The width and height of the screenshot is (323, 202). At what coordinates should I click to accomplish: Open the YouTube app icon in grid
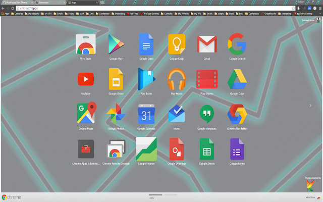point(86,79)
